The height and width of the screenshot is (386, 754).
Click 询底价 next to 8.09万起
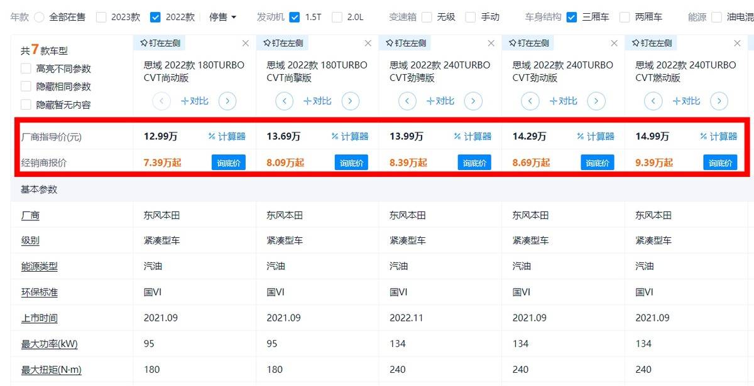click(x=351, y=163)
